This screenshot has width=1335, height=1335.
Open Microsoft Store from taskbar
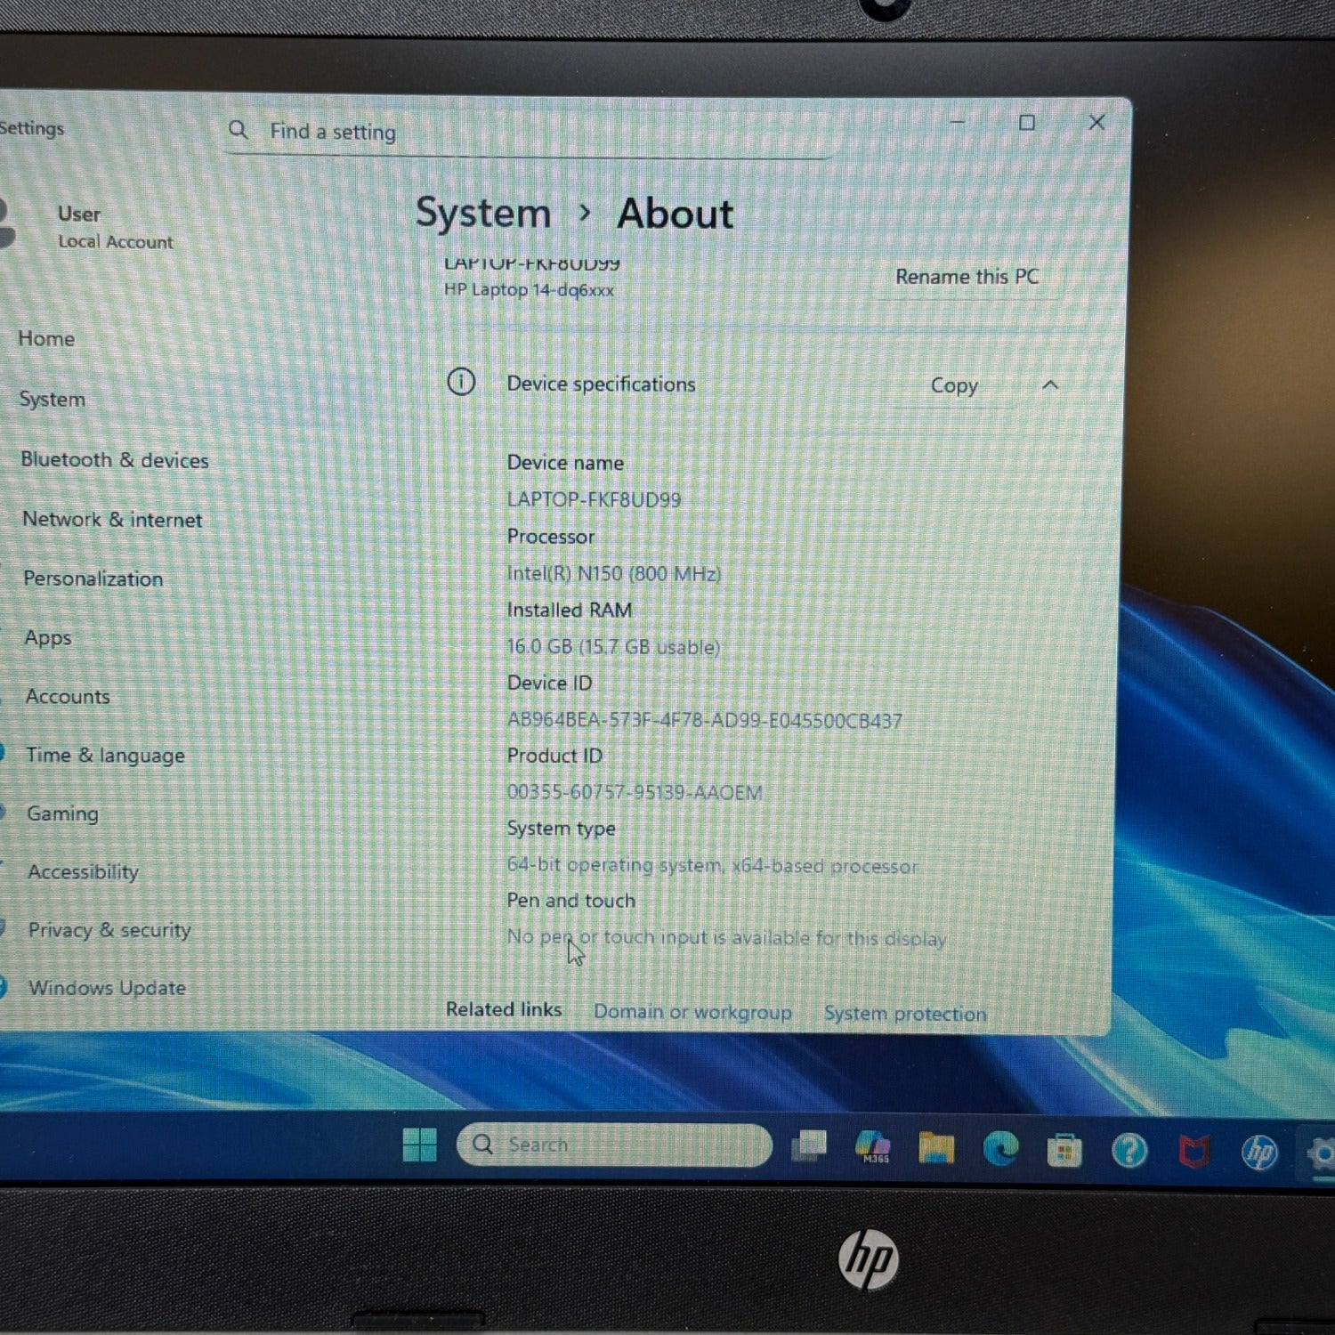1064,1151
